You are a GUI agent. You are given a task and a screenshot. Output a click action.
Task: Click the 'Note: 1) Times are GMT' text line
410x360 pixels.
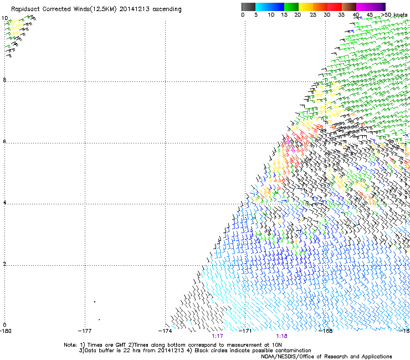[x=173, y=345]
